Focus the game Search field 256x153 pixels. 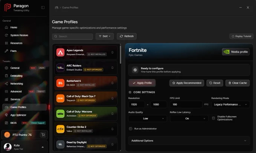(73, 36)
